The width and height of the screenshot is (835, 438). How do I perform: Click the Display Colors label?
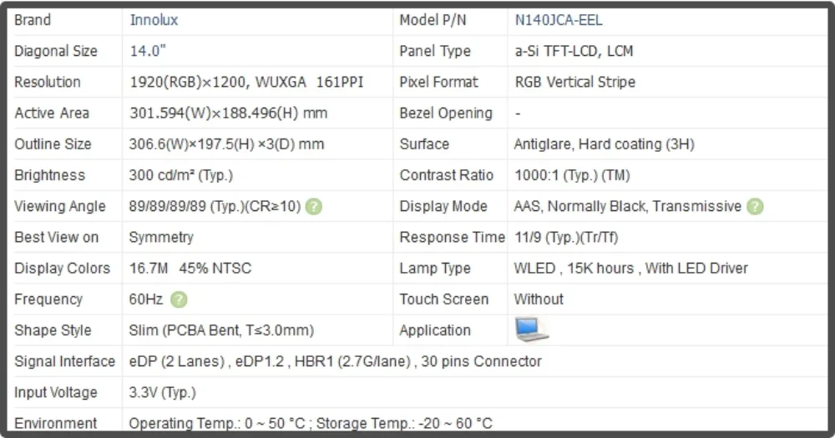[x=62, y=269]
